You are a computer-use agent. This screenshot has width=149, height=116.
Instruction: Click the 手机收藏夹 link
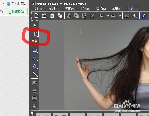17,4
